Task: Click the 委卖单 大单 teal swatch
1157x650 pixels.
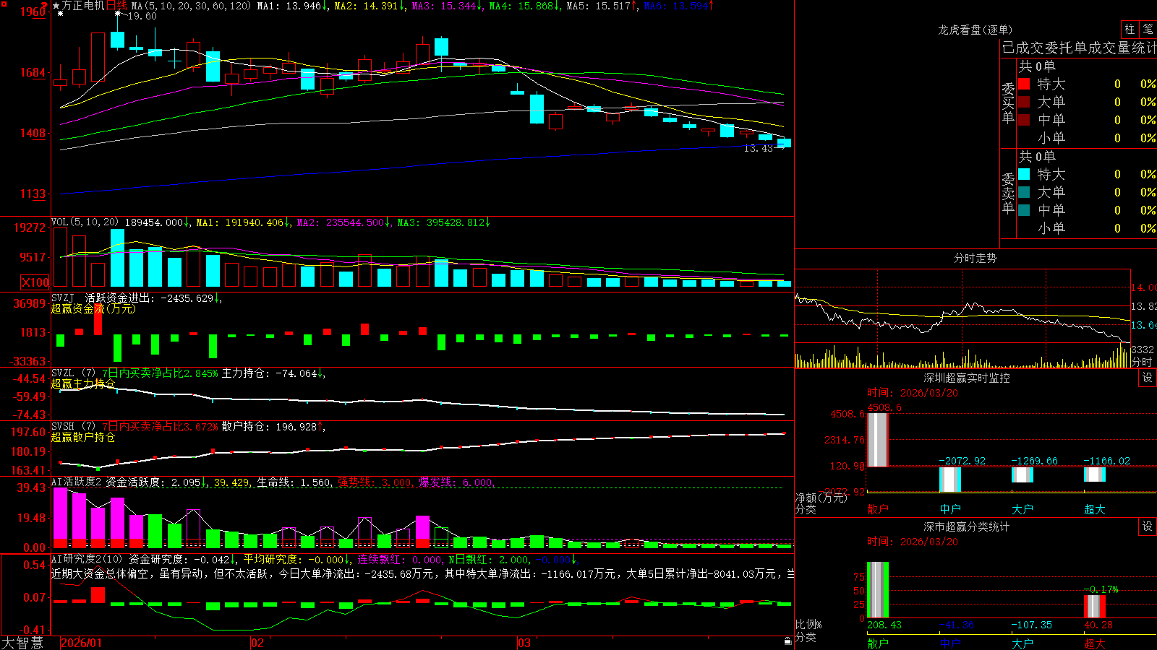Action: click(1024, 192)
